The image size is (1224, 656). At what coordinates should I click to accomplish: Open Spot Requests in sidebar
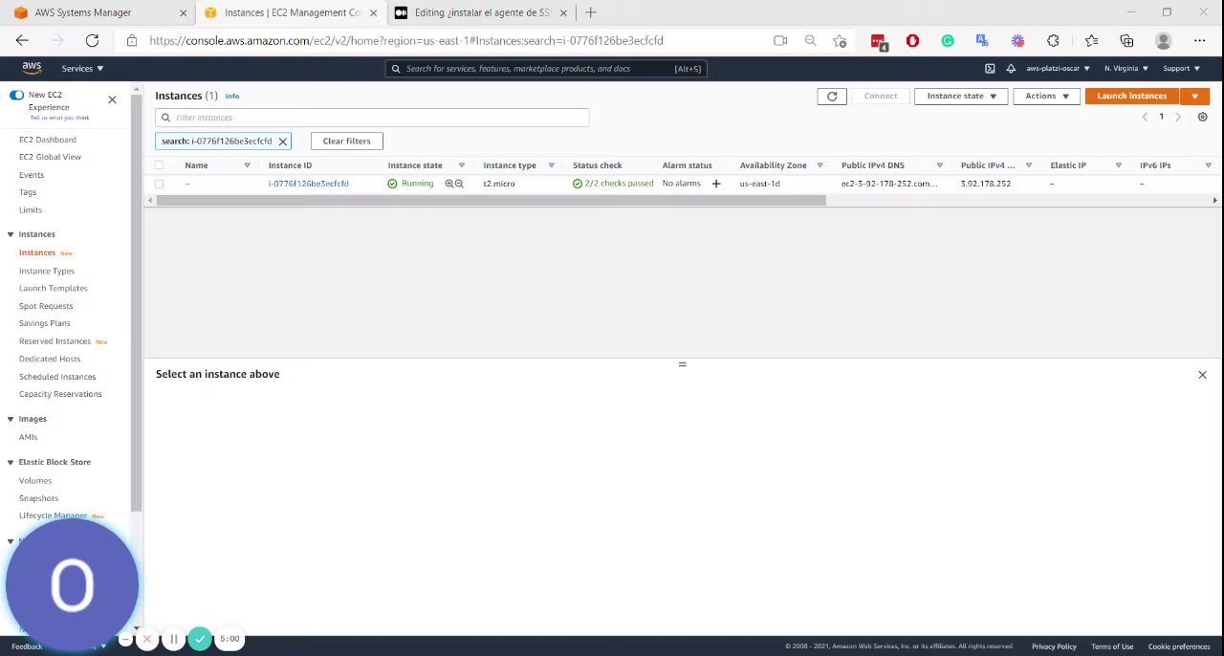(x=46, y=306)
